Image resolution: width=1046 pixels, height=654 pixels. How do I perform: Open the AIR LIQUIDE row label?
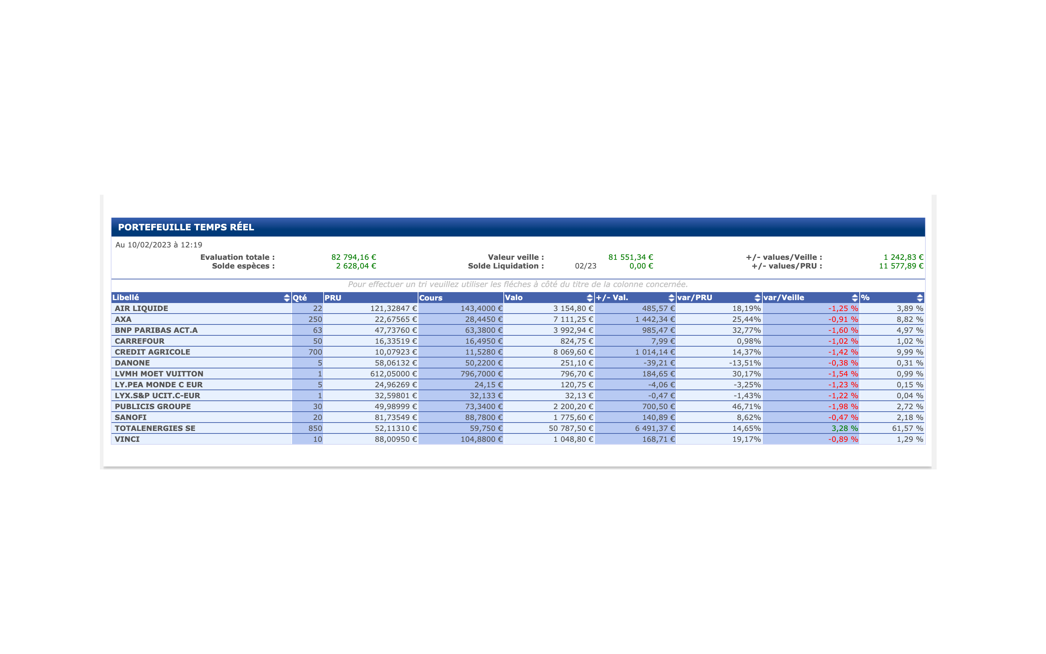click(141, 308)
